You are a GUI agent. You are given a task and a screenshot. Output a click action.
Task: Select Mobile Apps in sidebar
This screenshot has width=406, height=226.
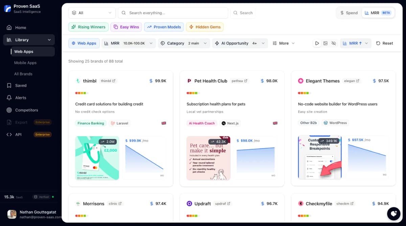[x=25, y=63]
